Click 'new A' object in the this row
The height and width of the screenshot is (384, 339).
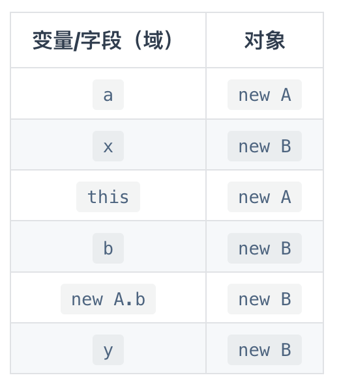pos(265,197)
